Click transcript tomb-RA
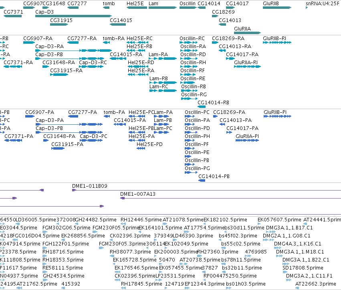 [x=106, y=43]
